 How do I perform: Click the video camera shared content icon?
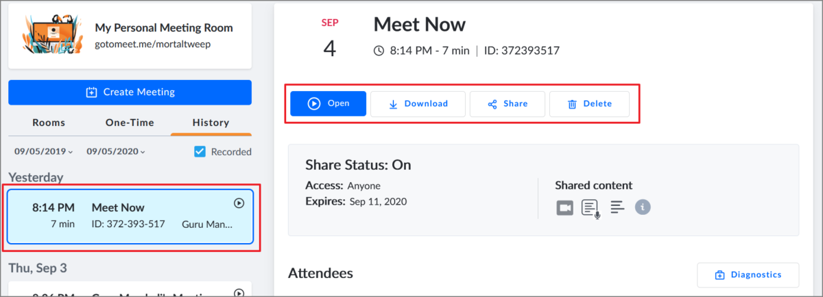click(x=564, y=207)
